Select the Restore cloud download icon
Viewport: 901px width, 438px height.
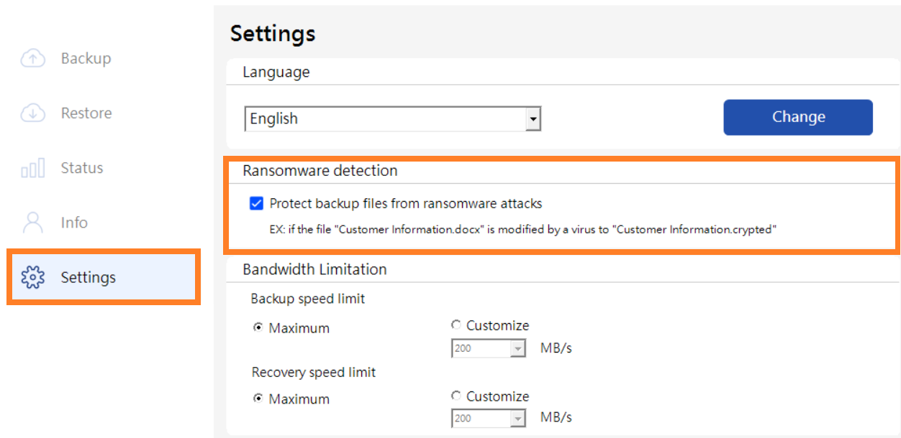pyautogui.click(x=32, y=113)
